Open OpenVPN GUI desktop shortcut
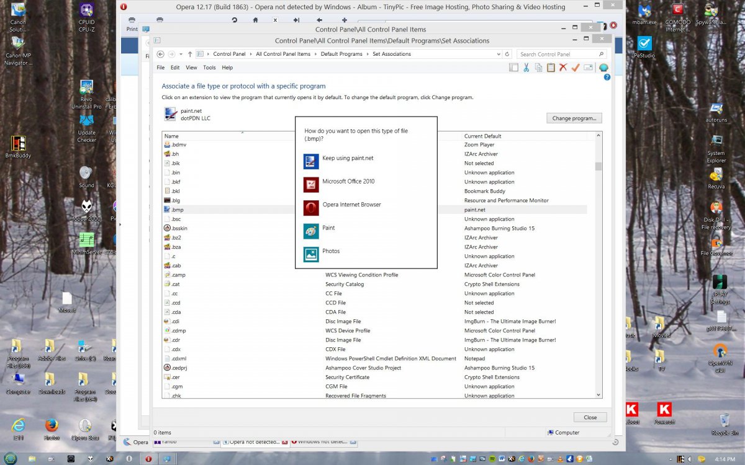 click(720, 358)
